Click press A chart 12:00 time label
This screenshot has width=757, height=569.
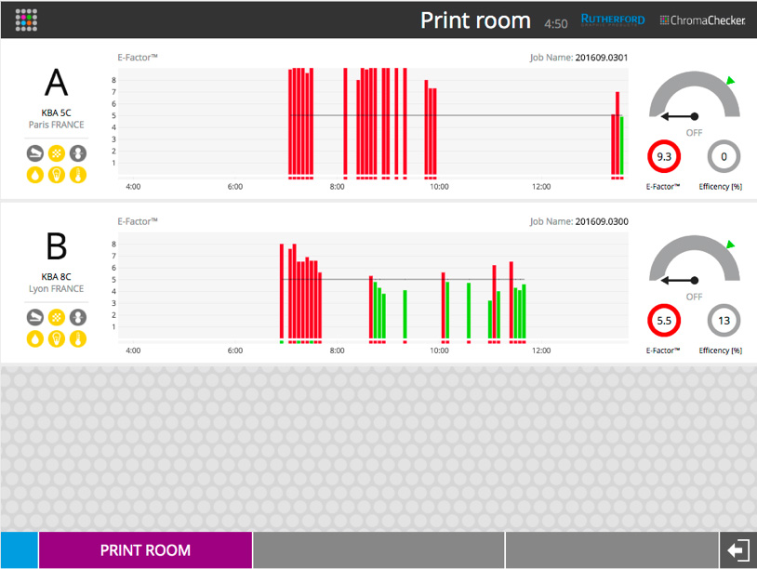tap(541, 187)
